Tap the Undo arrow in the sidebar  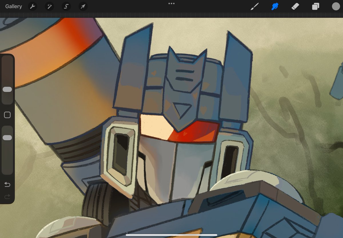coord(7,184)
